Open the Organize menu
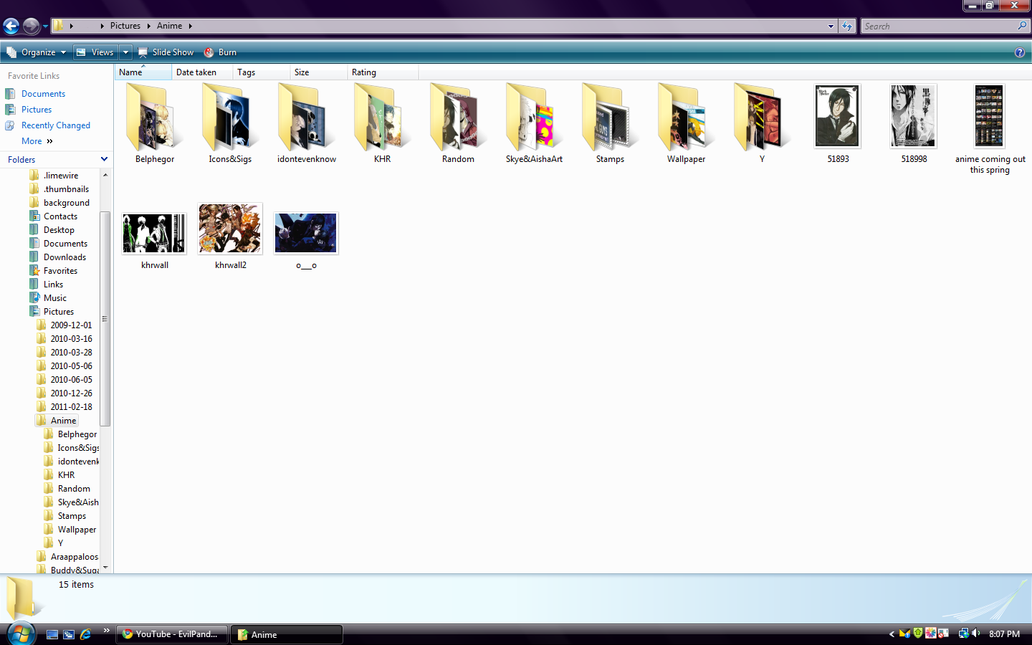 pos(36,52)
